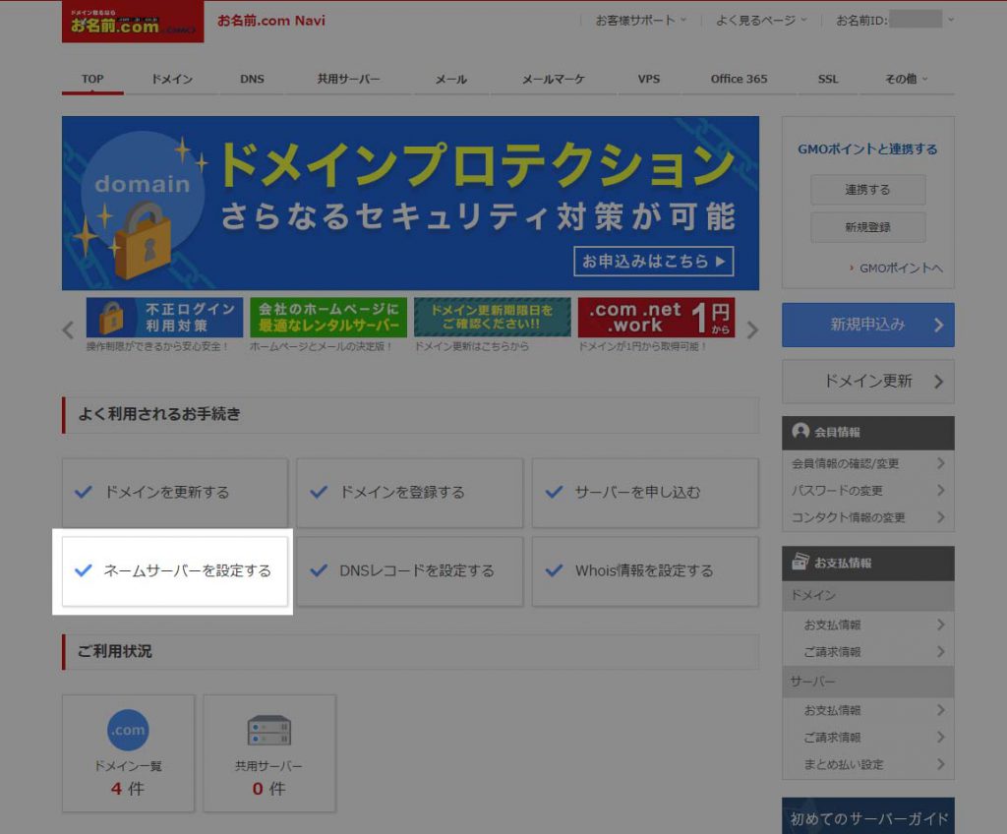Click the お名前.com Navi title
Screen dimensions: 1007x834
[271, 21]
